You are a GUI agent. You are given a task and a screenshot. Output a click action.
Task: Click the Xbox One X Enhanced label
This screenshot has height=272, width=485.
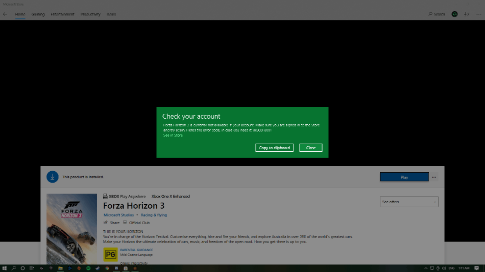coord(170,196)
